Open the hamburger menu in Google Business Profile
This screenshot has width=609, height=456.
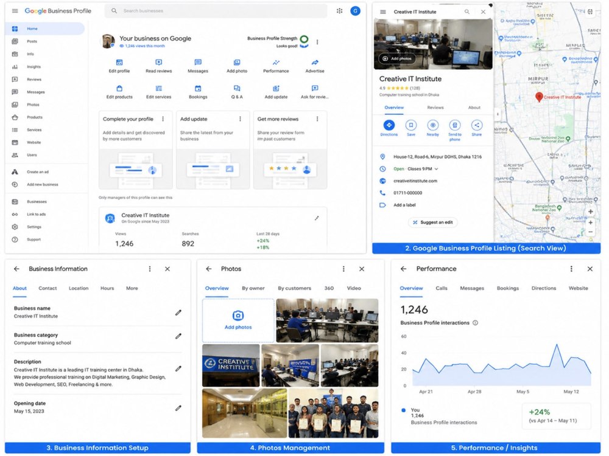coord(15,11)
